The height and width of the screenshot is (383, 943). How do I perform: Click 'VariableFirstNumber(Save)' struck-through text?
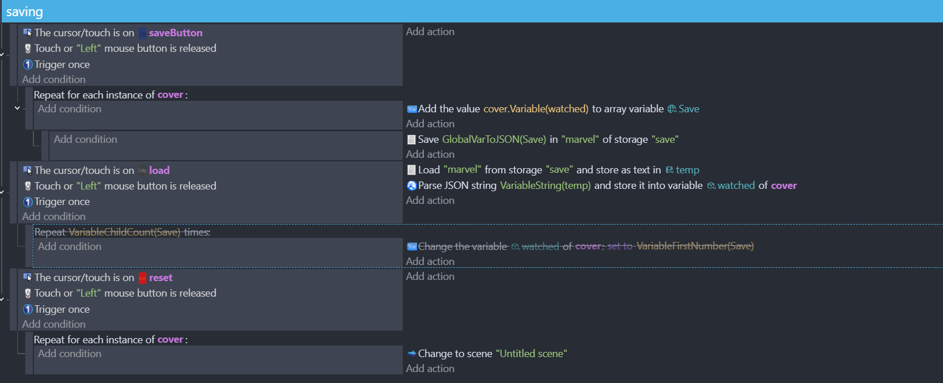pos(695,247)
